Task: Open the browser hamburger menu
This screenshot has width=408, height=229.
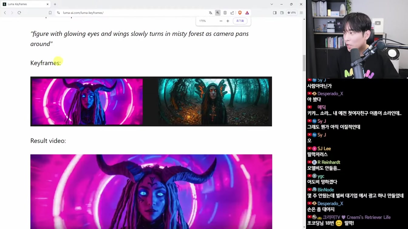Action: click(301, 13)
